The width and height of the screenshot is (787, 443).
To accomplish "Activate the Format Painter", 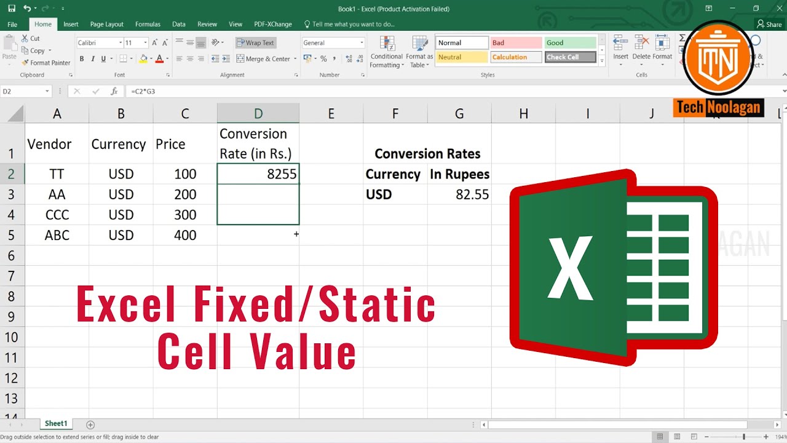I will (x=45, y=63).
